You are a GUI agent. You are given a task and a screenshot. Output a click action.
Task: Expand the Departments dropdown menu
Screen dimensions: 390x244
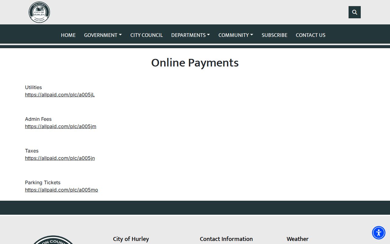[x=190, y=35]
